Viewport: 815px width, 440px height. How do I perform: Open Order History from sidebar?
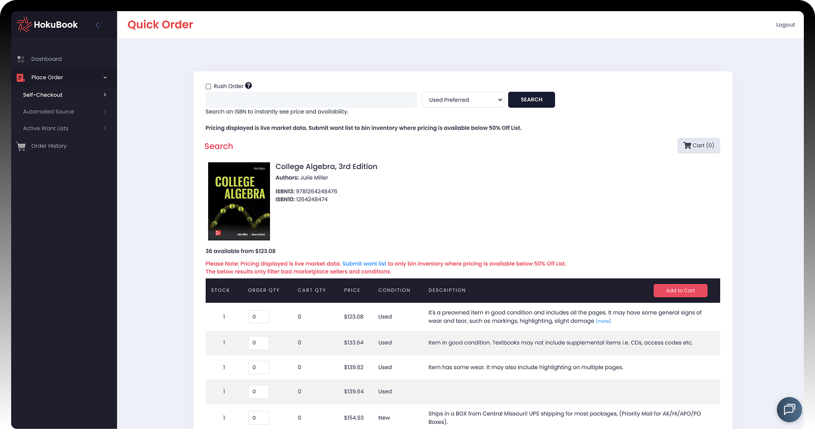click(49, 146)
